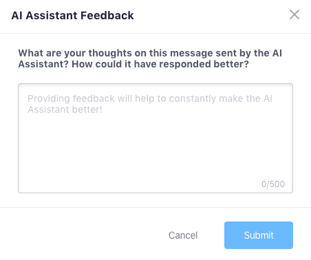Click the 'AI Assistant Feedback' title
Viewport: 311px width, 260px height.
tap(72, 16)
